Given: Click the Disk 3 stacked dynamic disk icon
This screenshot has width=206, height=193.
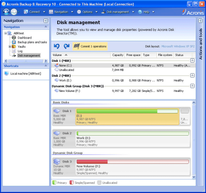Looking at the screenshot, I should 57,161.
